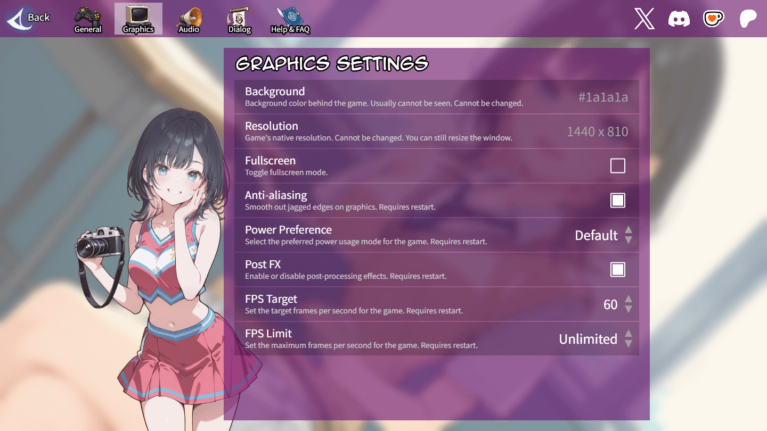Click the "FPS Limit" setting label

[268, 334]
